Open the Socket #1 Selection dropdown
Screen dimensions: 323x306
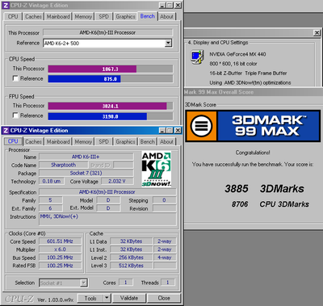click(84, 283)
